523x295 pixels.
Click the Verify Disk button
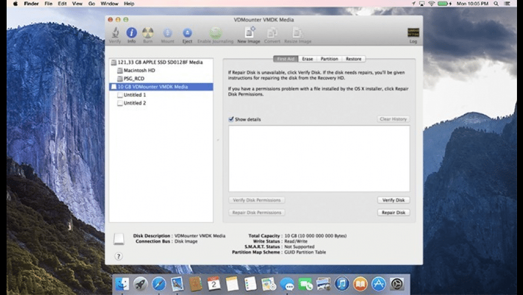click(394, 200)
